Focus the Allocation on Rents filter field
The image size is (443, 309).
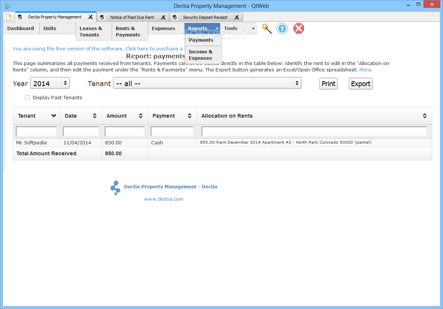pyautogui.click(x=314, y=132)
